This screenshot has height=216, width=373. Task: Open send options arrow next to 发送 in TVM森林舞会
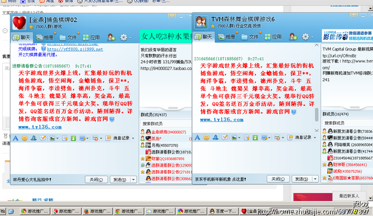pyautogui.click(x=315, y=179)
